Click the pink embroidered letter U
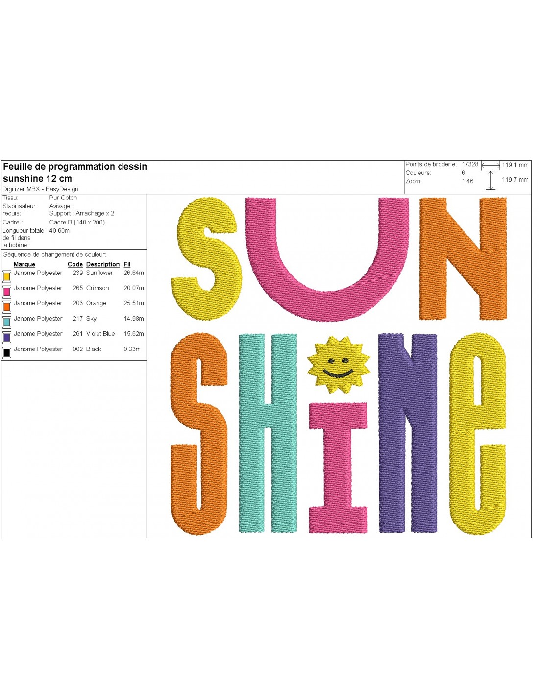 pyautogui.click(x=327, y=259)
